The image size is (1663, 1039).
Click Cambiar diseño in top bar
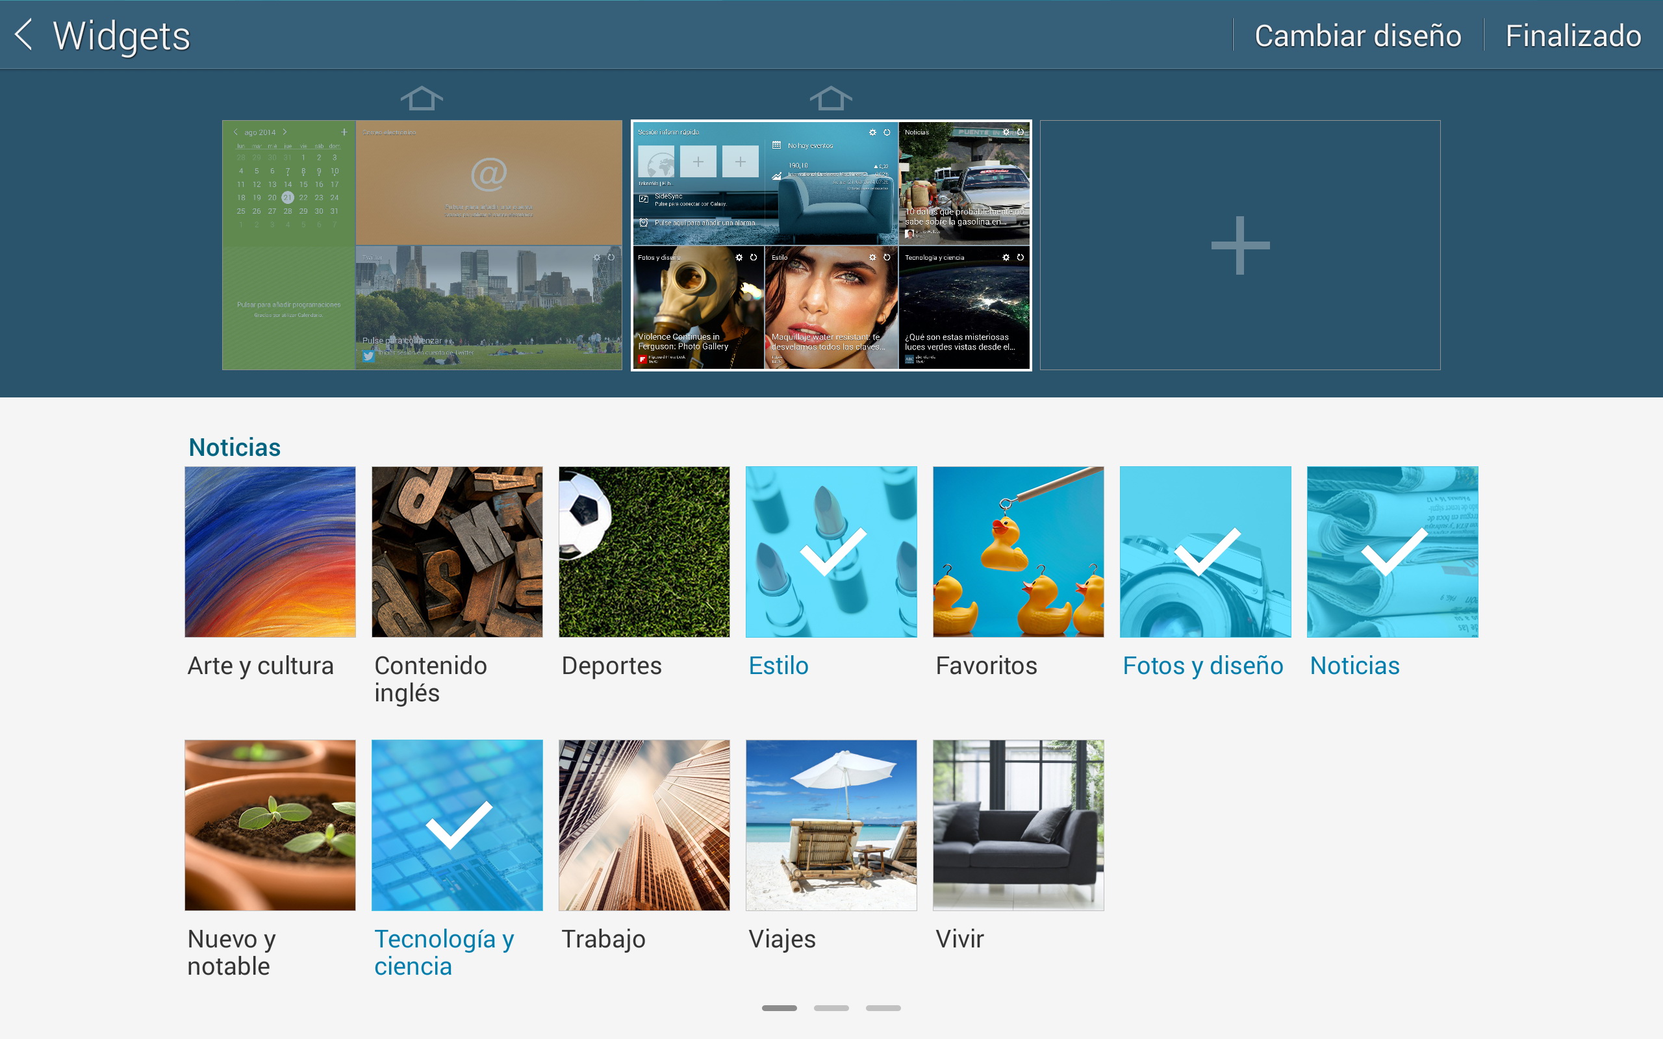click(1357, 36)
